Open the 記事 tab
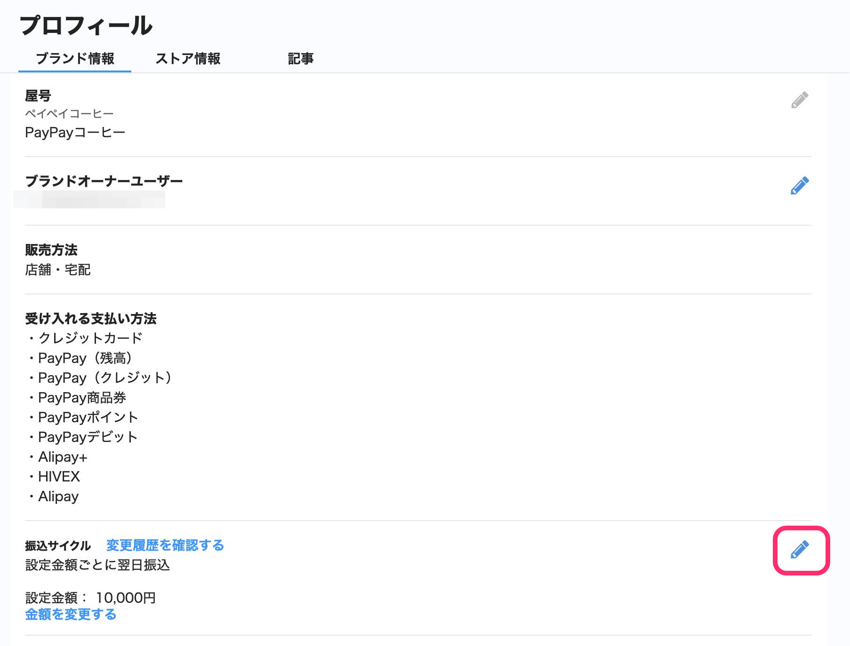 tap(300, 59)
